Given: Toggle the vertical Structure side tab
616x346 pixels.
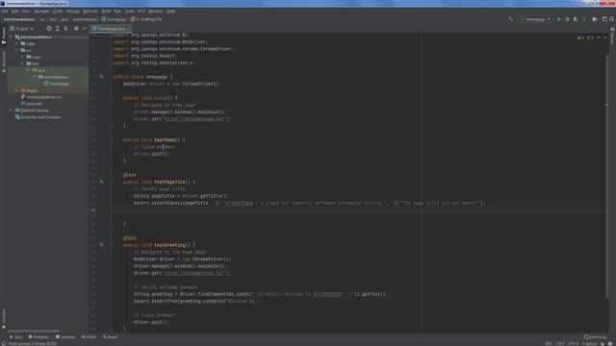Looking at the screenshot, I should pyautogui.click(x=4, y=62).
